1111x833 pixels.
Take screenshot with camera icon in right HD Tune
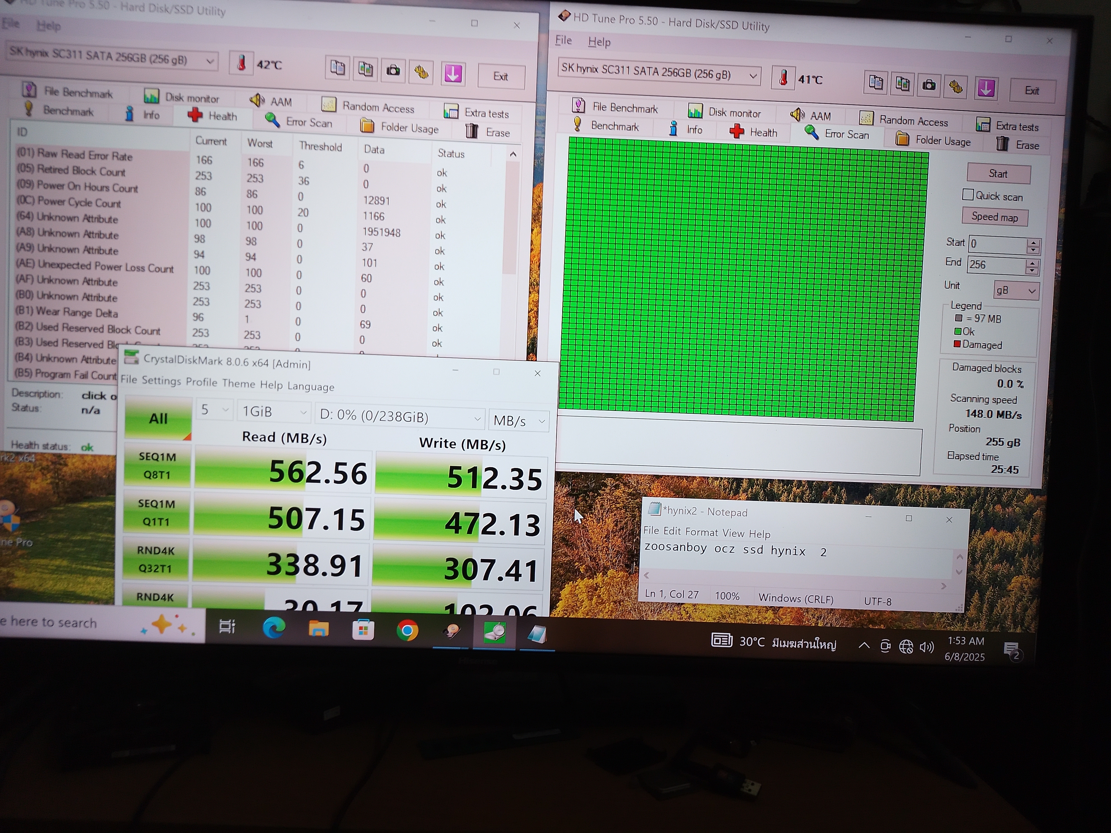pyautogui.click(x=929, y=85)
